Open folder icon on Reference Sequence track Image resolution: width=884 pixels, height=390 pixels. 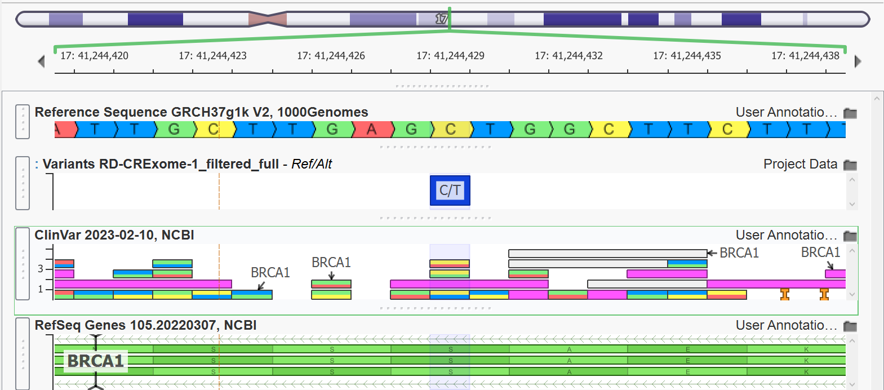850,113
